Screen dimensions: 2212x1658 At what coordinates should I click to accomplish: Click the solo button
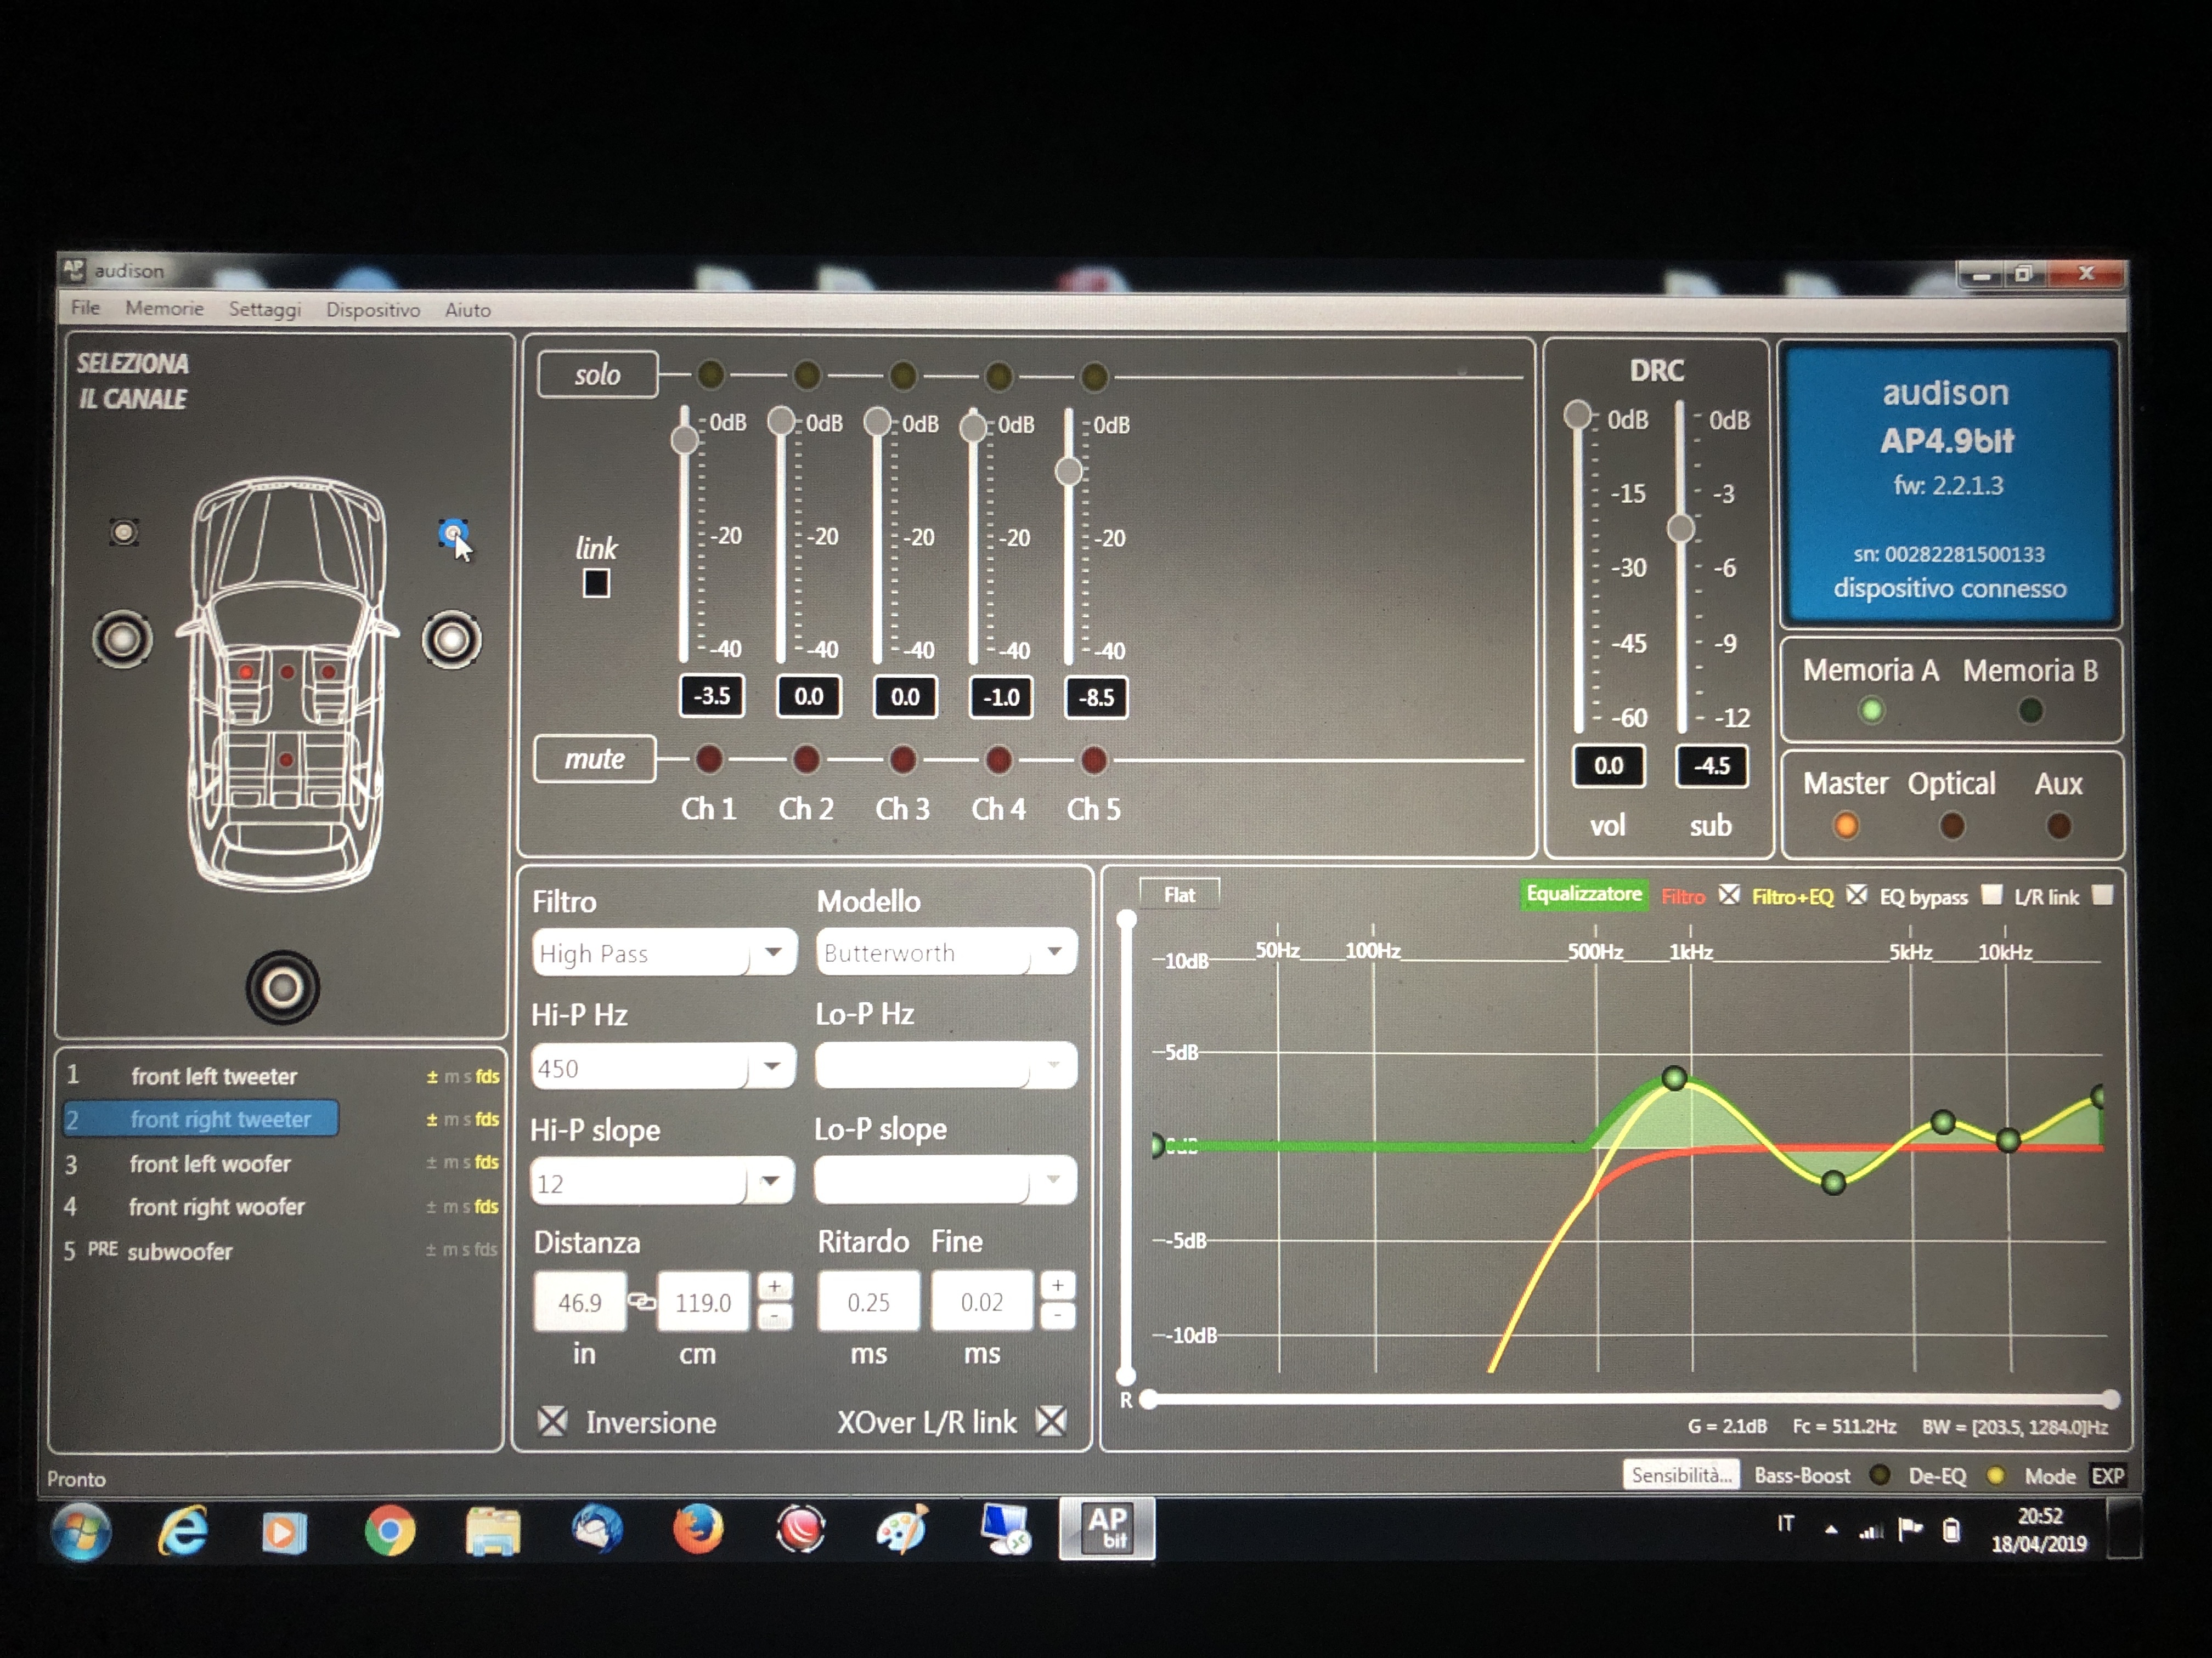(x=597, y=374)
